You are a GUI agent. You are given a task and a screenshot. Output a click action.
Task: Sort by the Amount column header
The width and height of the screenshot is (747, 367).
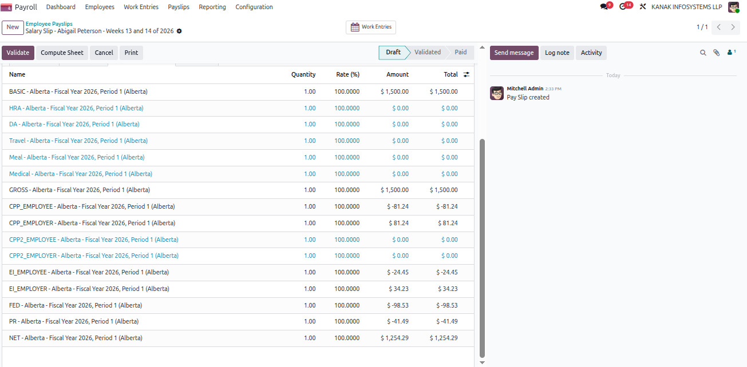(397, 74)
